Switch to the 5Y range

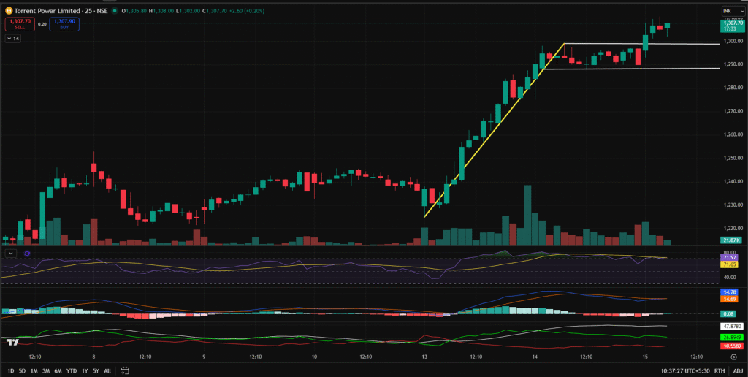pyautogui.click(x=95, y=370)
